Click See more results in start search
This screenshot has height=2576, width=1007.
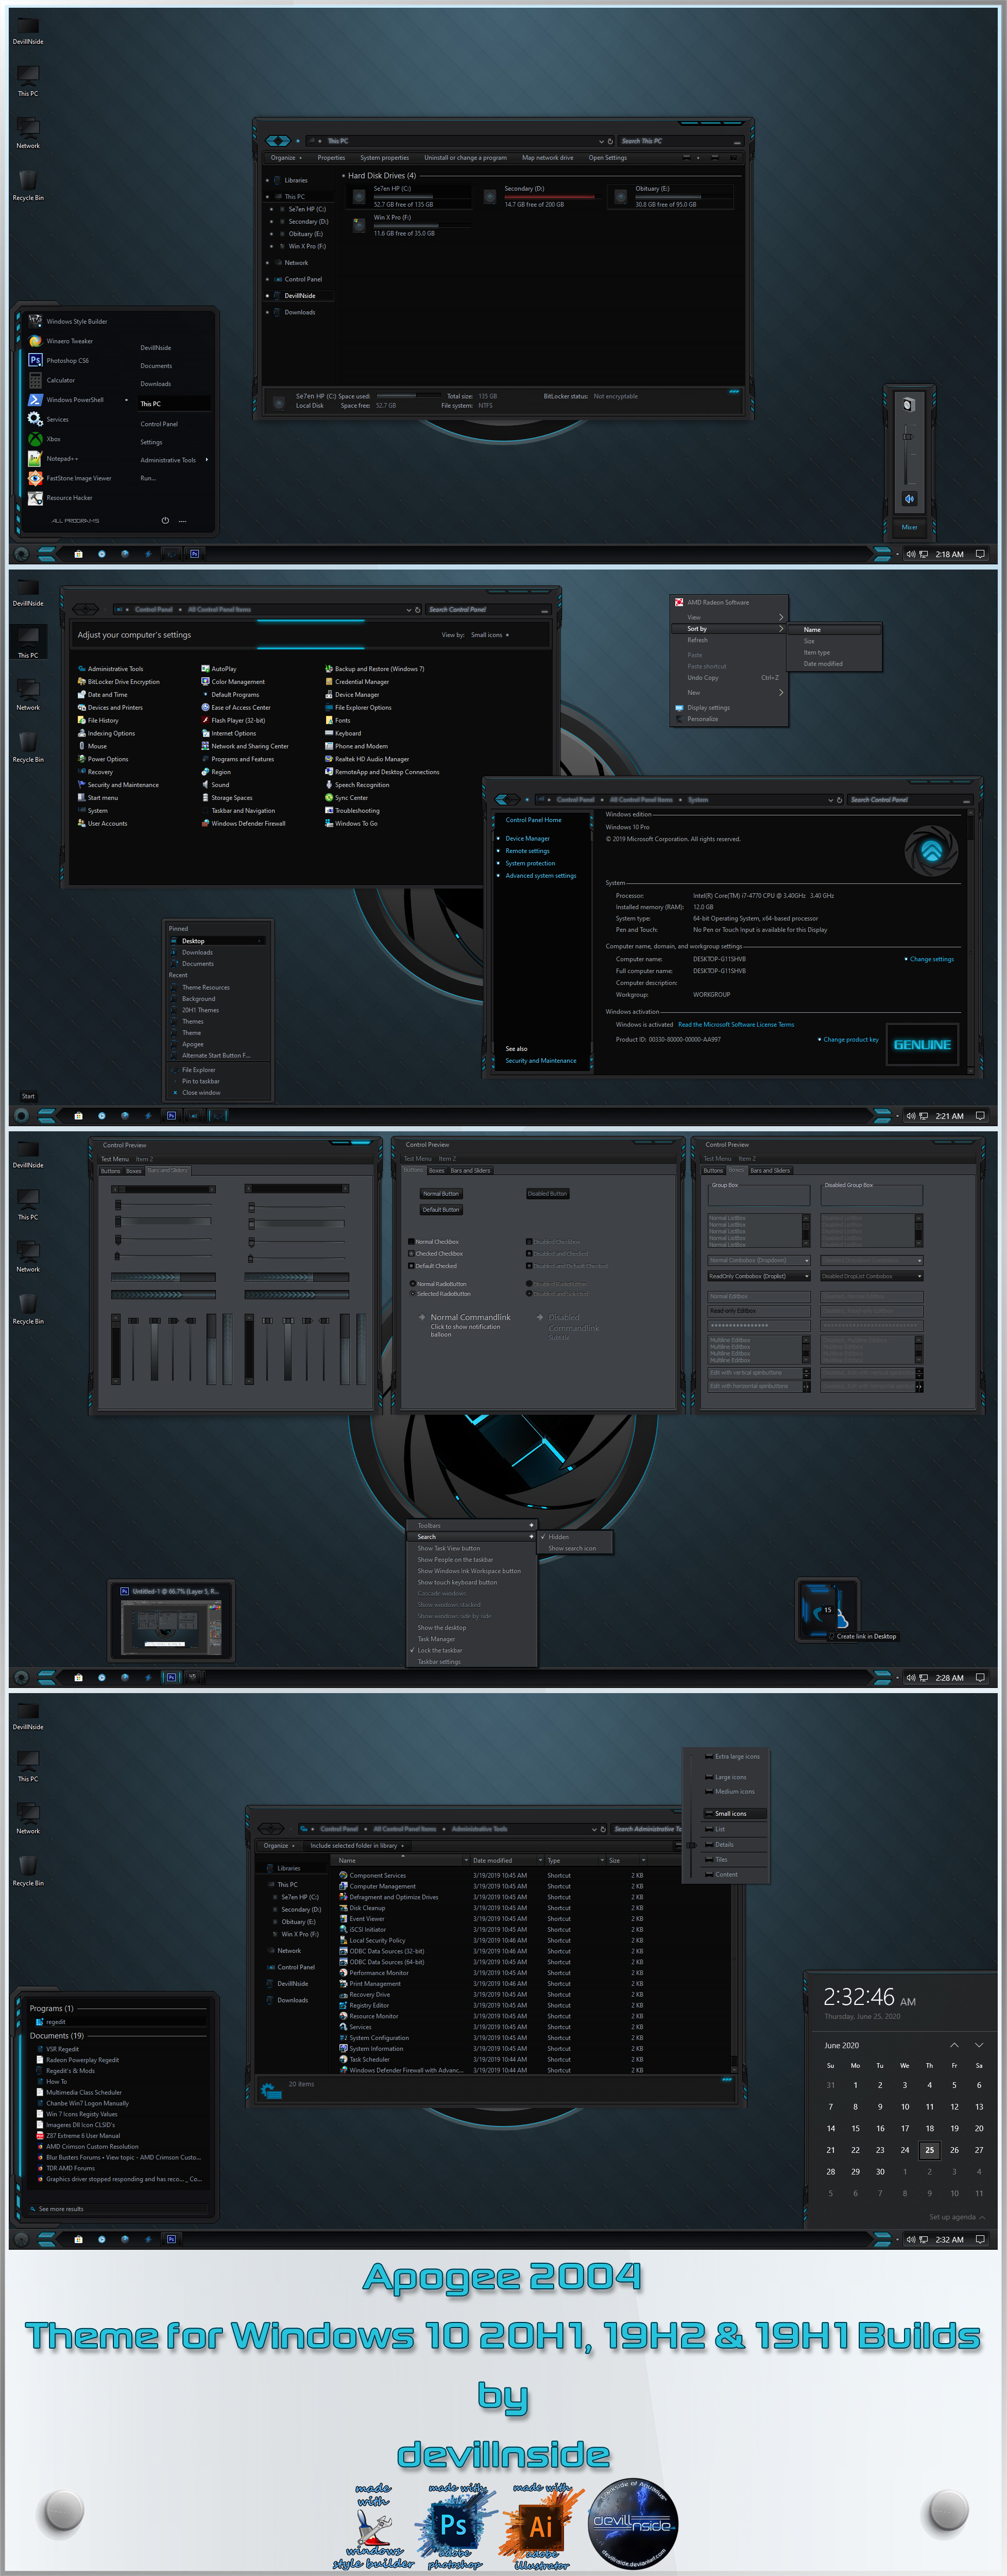click(x=61, y=2209)
